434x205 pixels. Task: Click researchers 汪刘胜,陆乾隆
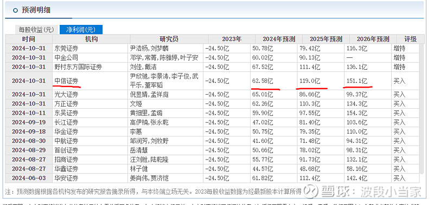[149, 160]
